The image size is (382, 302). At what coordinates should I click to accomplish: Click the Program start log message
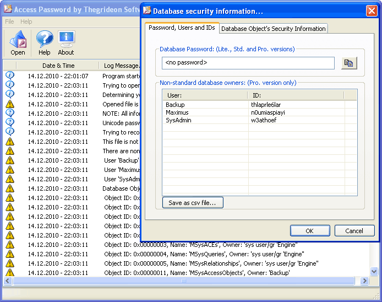[121, 76]
